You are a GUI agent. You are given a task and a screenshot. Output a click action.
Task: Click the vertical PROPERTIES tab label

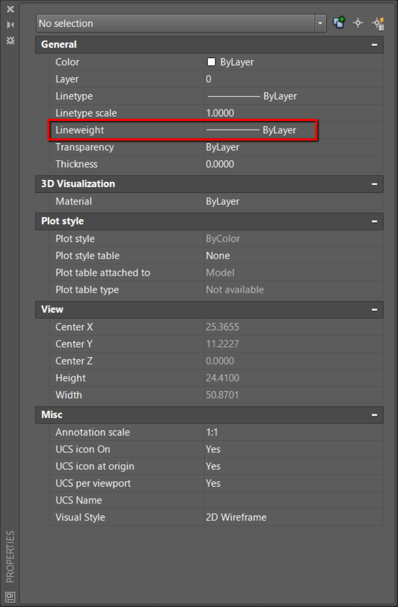(9, 555)
